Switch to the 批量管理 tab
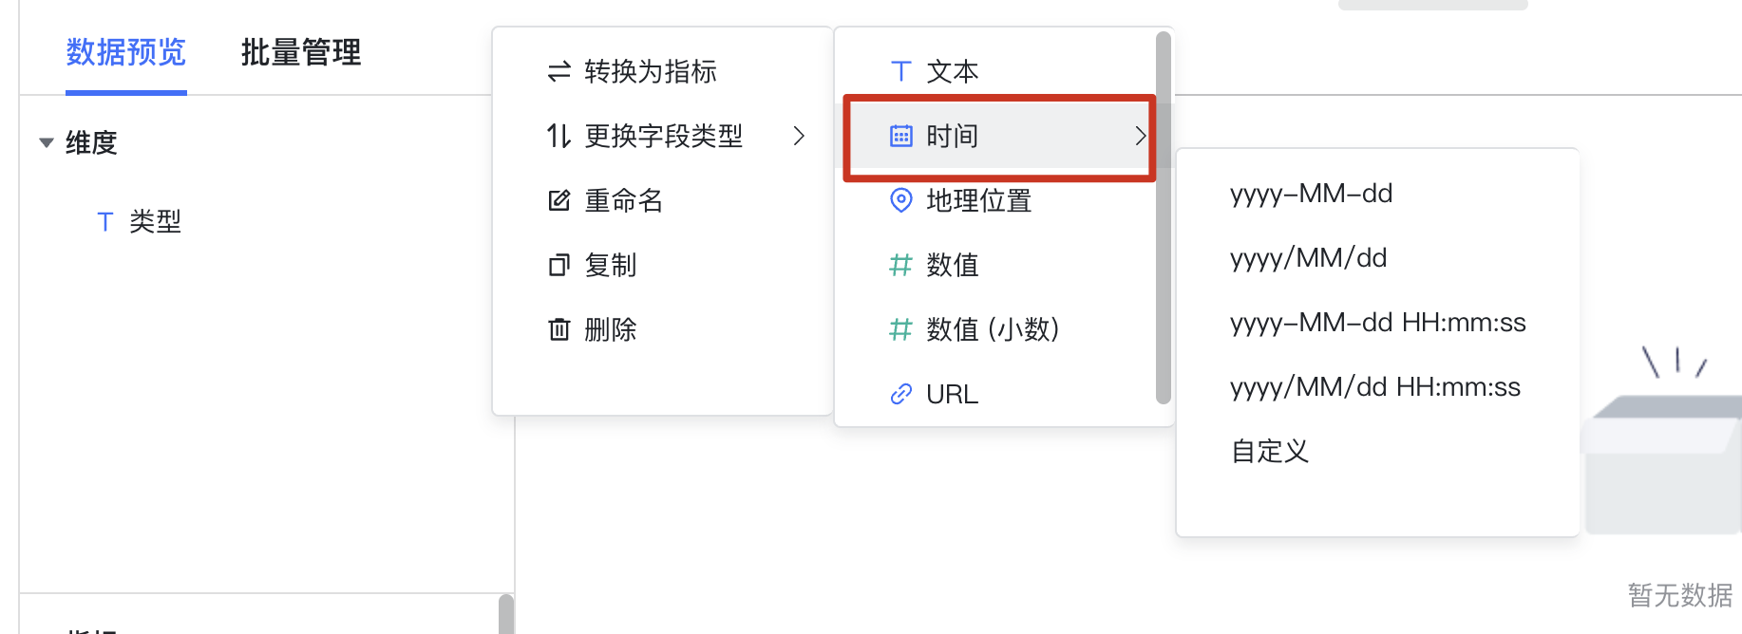This screenshot has width=1742, height=634. [301, 52]
